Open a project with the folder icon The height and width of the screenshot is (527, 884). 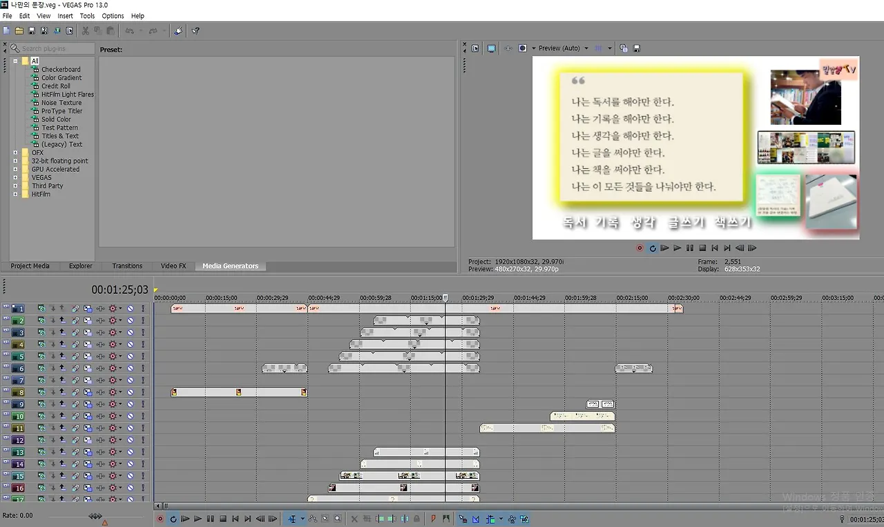(19, 31)
